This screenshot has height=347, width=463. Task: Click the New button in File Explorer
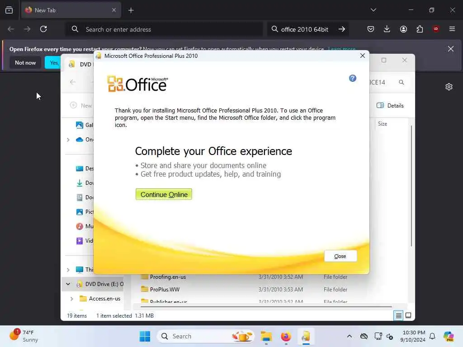click(x=81, y=106)
